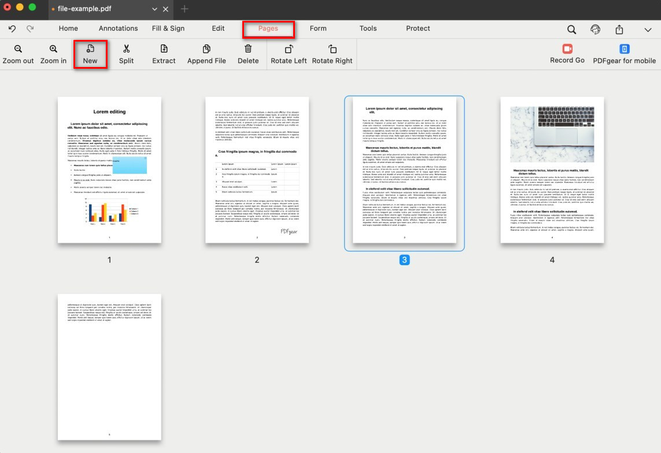Delete selected page with trash icon
Viewport: 661px width, 453px height.
click(248, 50)
